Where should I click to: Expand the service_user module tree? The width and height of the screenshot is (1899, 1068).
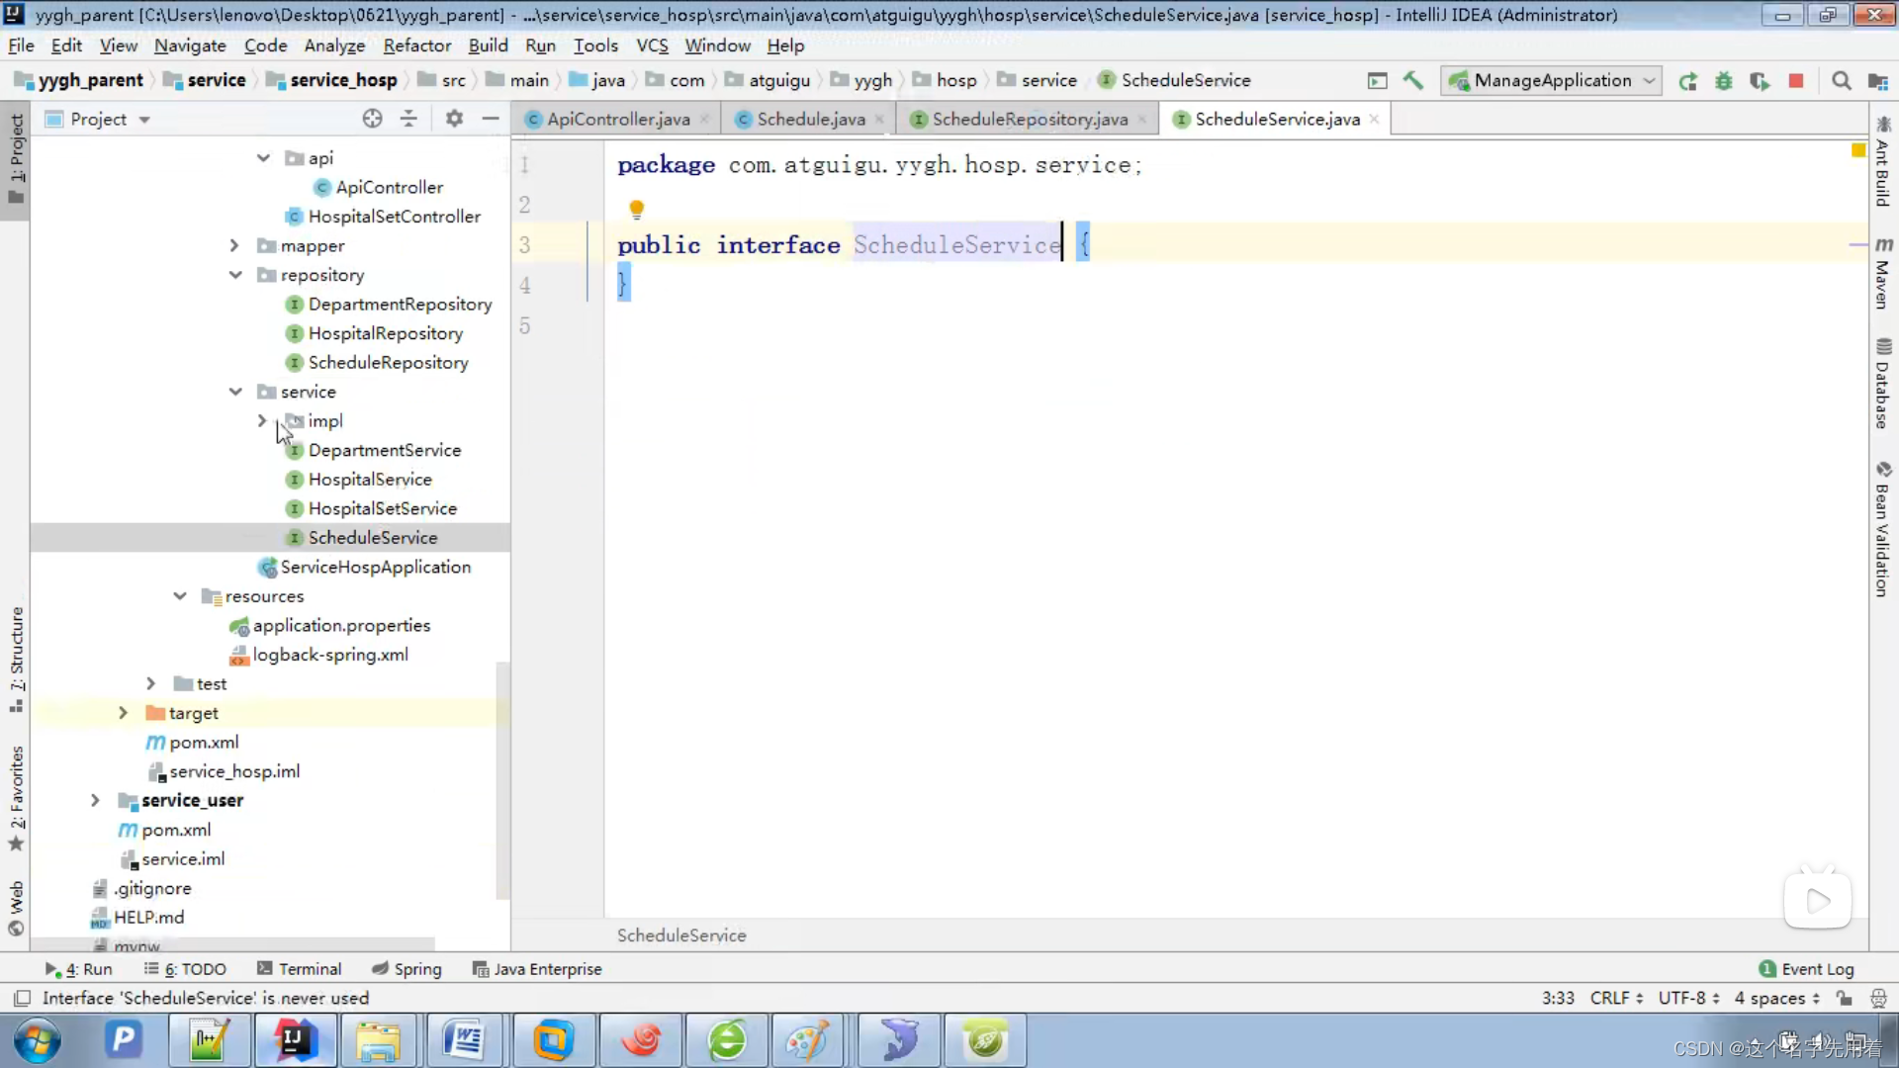tap(95, 799)
